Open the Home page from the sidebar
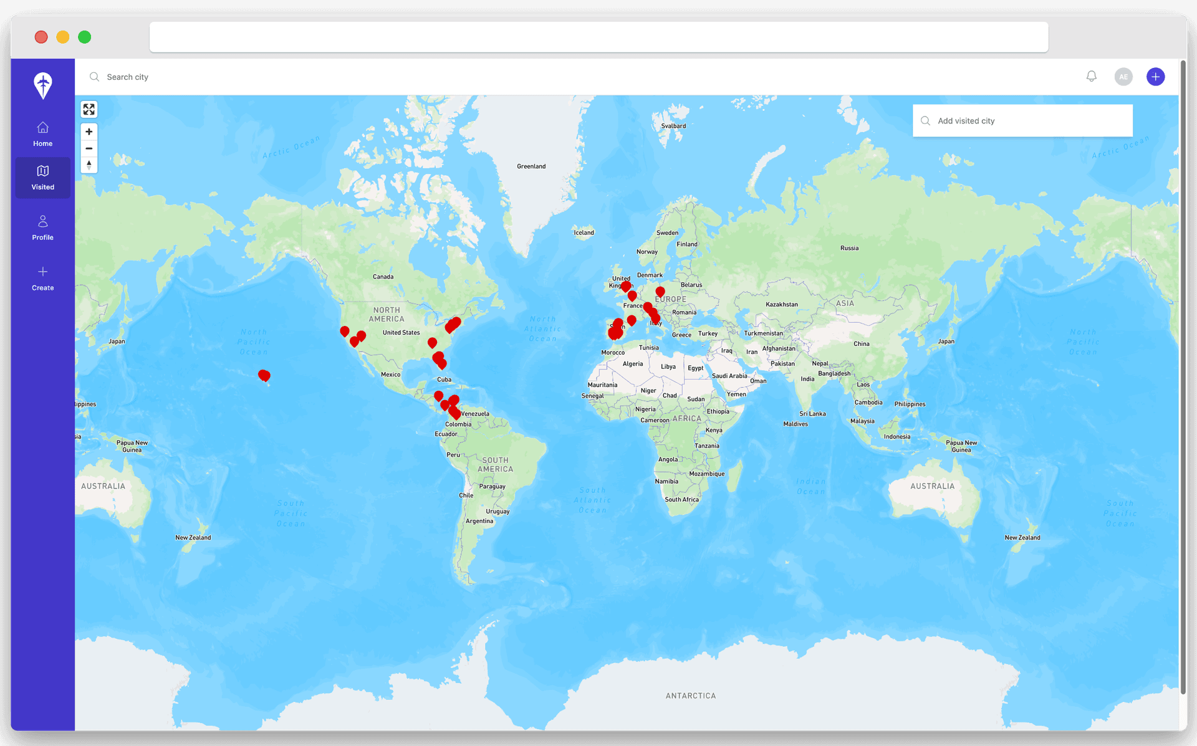This screenshot has width=1197, height=746. click(42, 133)
